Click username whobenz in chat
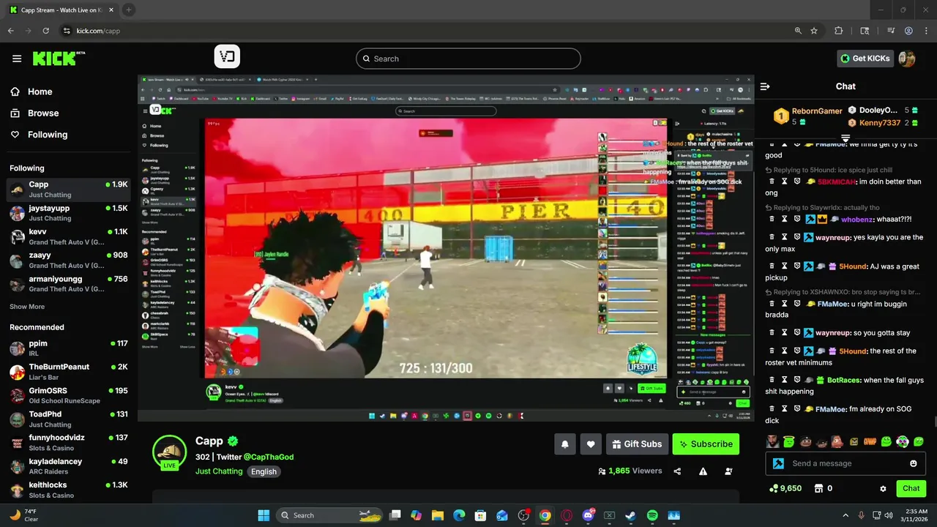The image size is (937, 527). [x=856, y=219]
